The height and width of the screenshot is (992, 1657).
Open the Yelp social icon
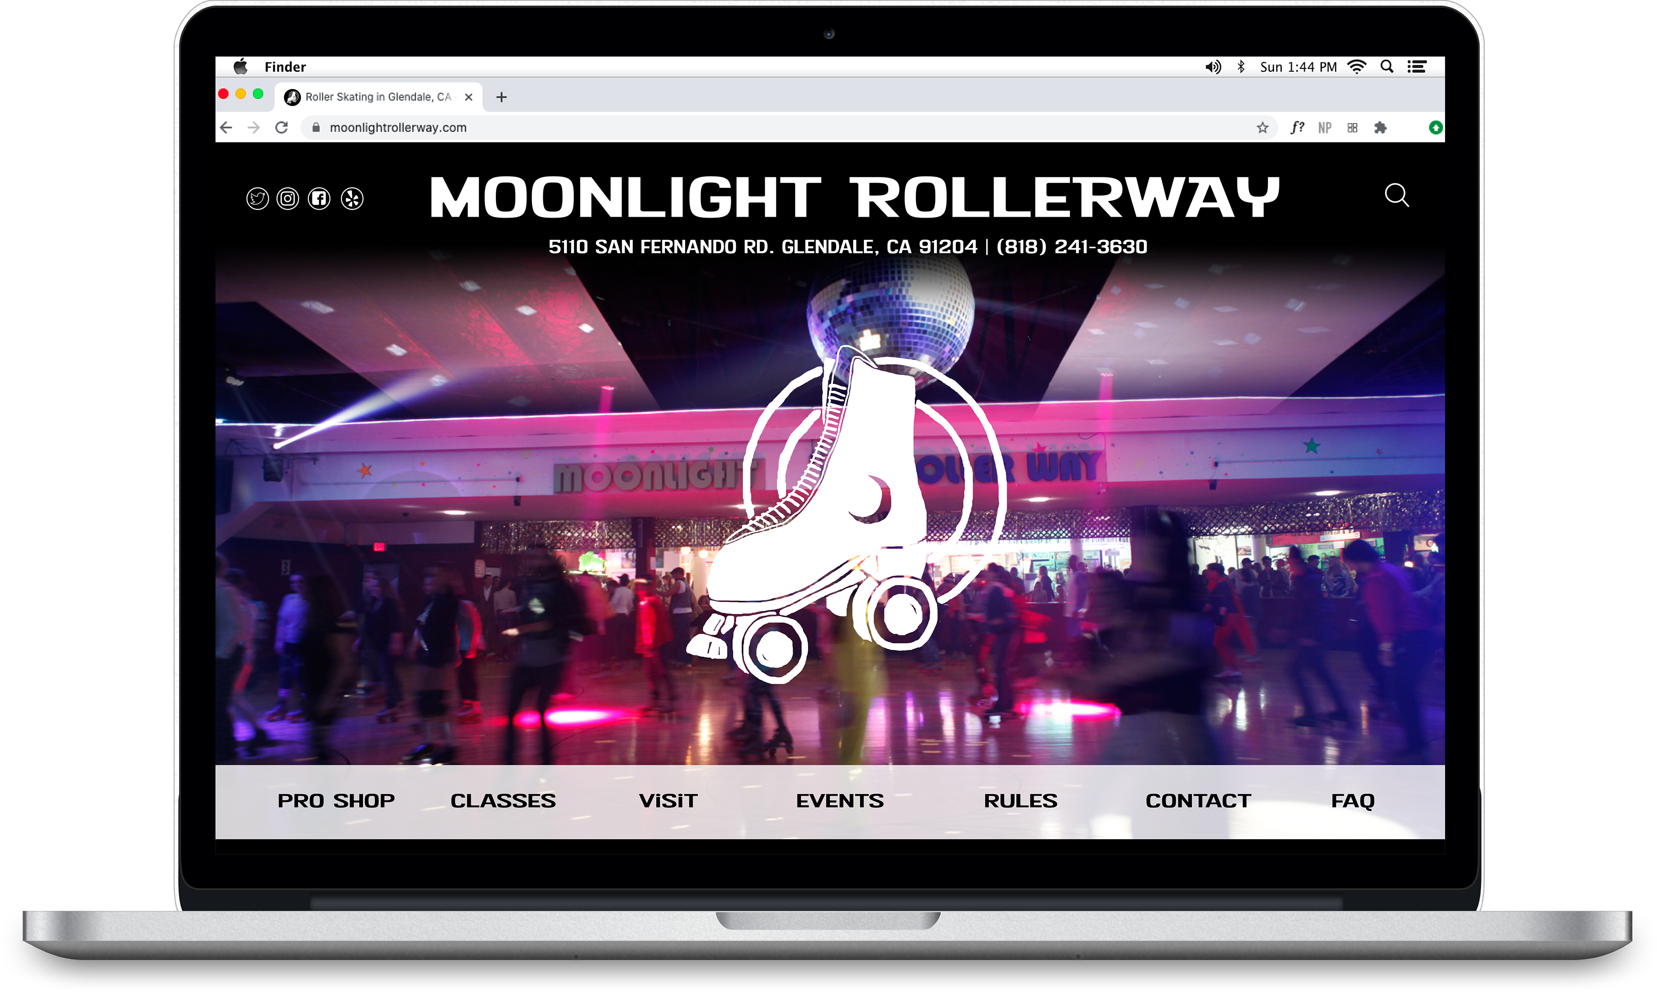point(352,199)
